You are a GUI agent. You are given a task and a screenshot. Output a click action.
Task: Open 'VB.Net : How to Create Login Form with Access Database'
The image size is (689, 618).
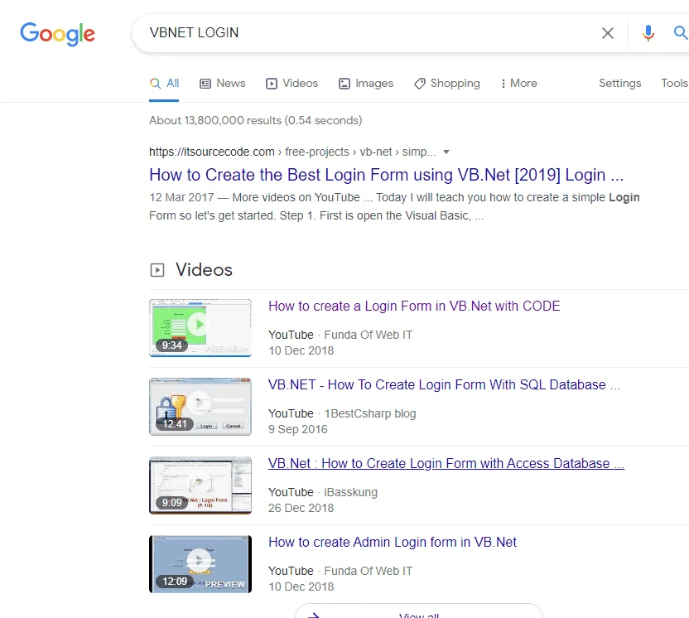tap(446, 463)
